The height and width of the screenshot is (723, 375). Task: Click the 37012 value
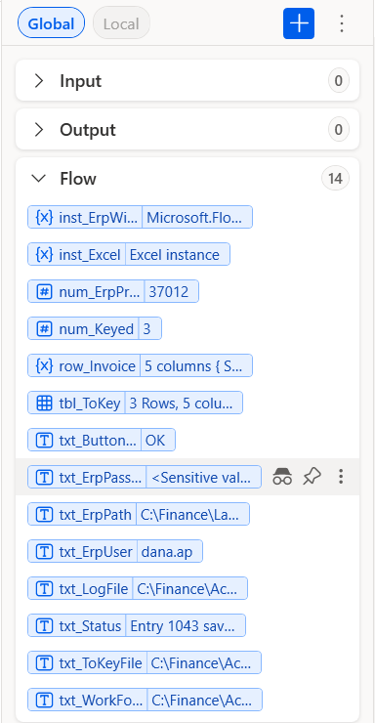pos(171,291)
